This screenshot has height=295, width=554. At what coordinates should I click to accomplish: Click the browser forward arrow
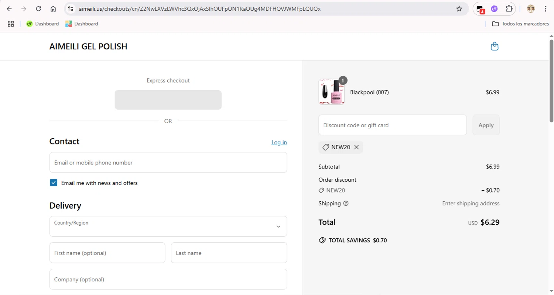pyautogui.click(x=24, y=9)
